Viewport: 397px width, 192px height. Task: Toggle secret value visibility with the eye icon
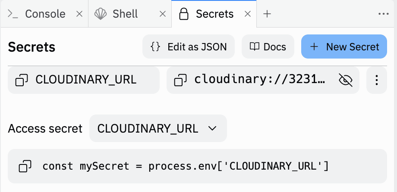click(346, 80)
